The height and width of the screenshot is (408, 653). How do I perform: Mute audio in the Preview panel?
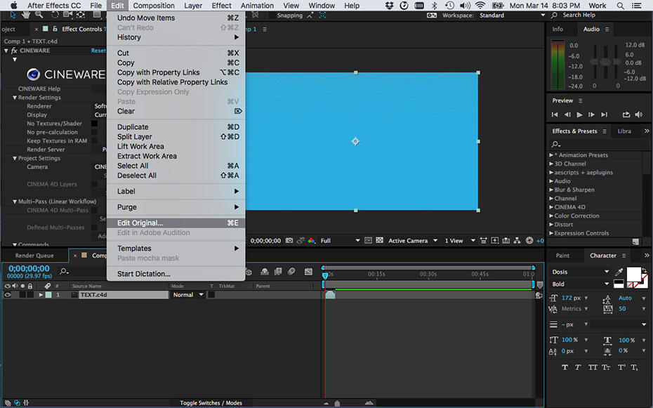pos(638,114)
